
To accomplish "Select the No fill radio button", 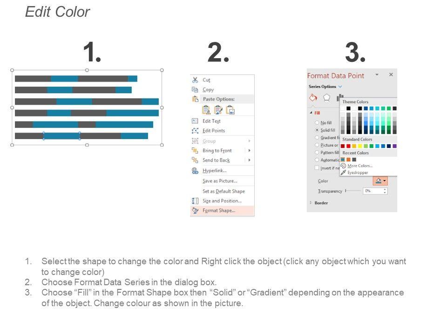I will coord(317,123).
